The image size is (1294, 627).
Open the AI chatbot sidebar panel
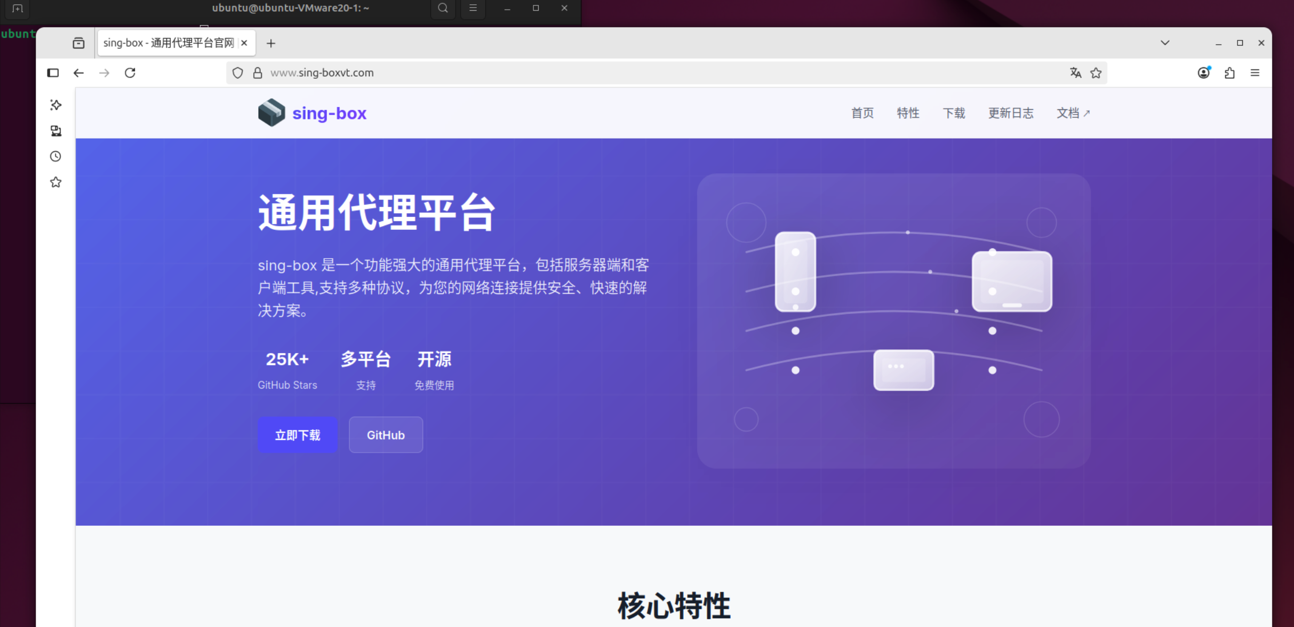pos(55,104)
